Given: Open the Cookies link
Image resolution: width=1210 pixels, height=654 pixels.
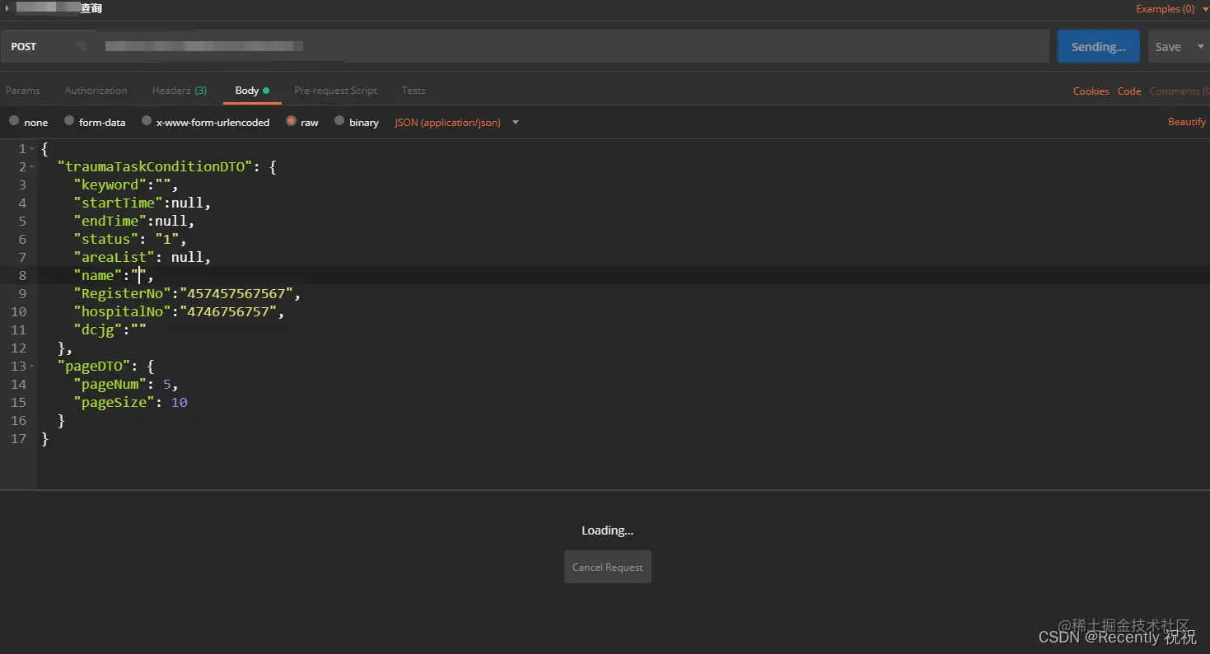Looking at the screenshot, I should point(1091,91).
